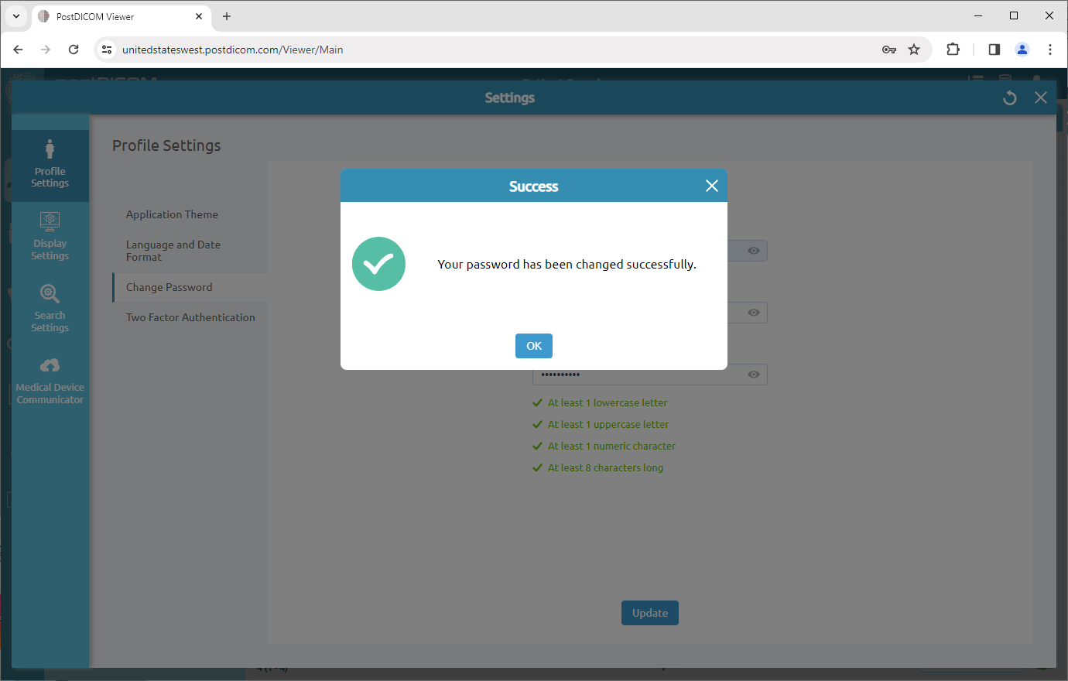Image resolution: width=1068 pixels, height=681 pixels.
Task: Switch to the Two Factor Authentication tab
Action: click(190, 317)
